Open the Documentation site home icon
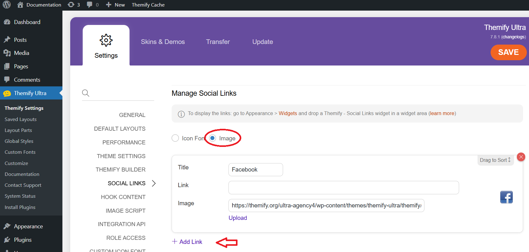The width and height of the screenshot is (529, 252). tap(20, 5)
